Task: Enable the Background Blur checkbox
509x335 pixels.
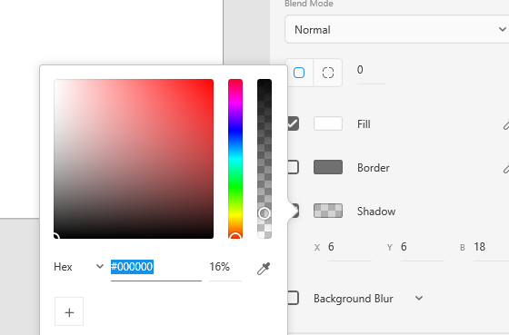Action: coord(293,298)
